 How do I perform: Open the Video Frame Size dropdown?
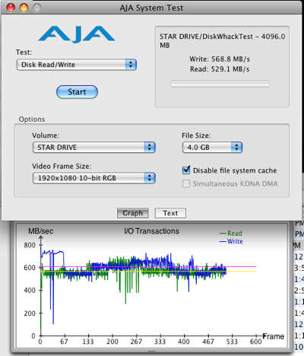click(x=94, y=178)
